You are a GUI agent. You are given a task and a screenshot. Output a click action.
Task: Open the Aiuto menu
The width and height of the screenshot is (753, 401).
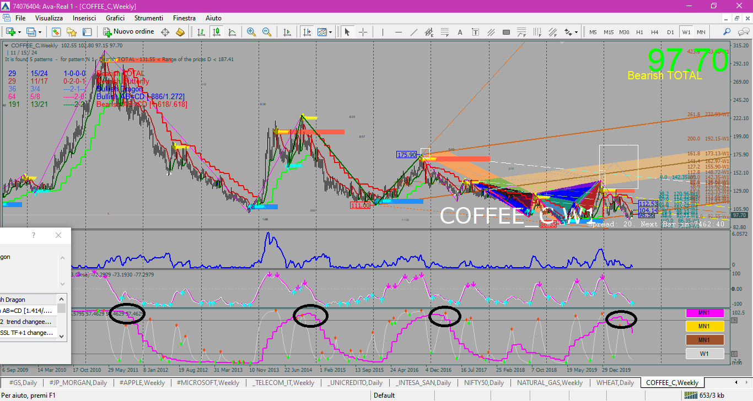point(213,18)
